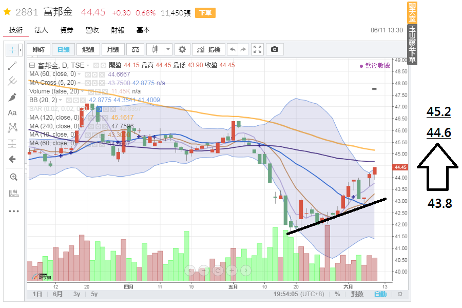Activate the Aa text annotation tool
Screen dimensions: 462x308
[x=12, y=112]
